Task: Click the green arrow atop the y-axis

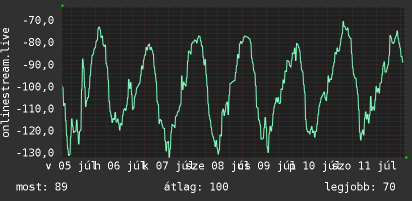Action: 62,5
